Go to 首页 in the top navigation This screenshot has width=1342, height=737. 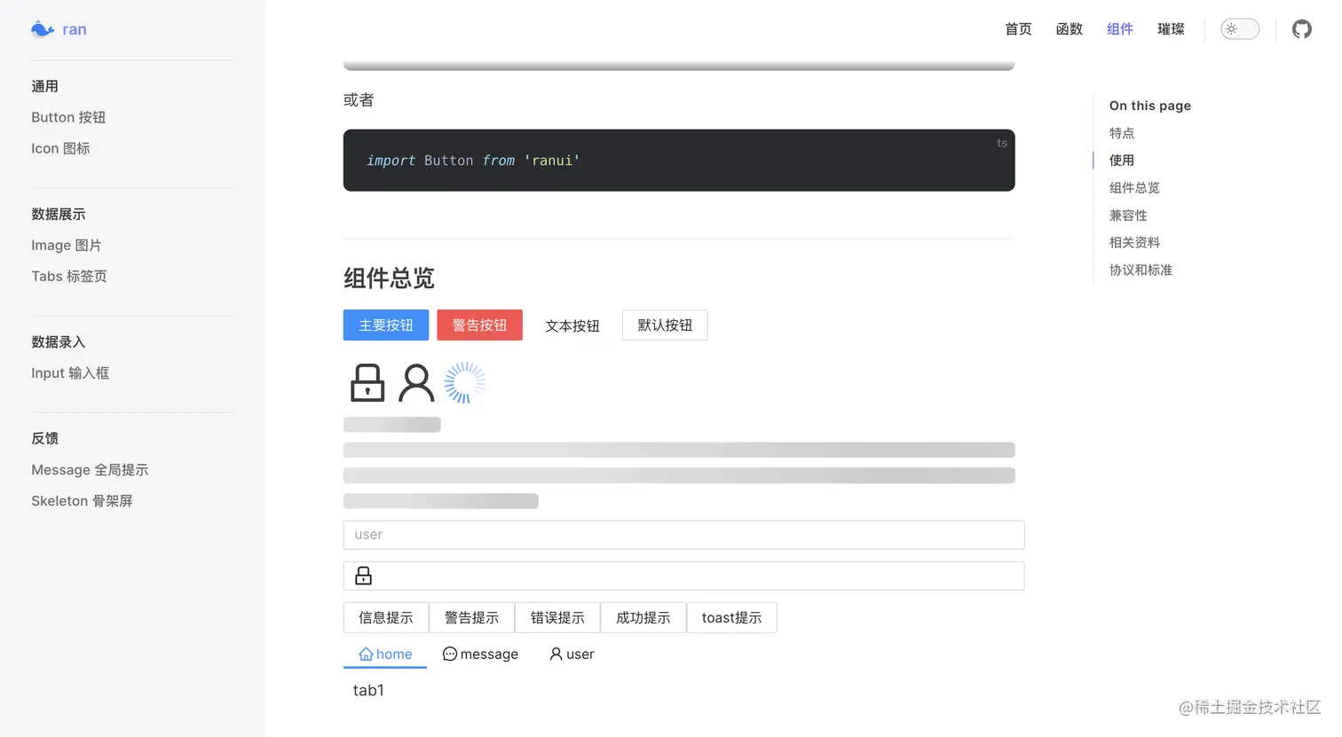coord(1018,29)
